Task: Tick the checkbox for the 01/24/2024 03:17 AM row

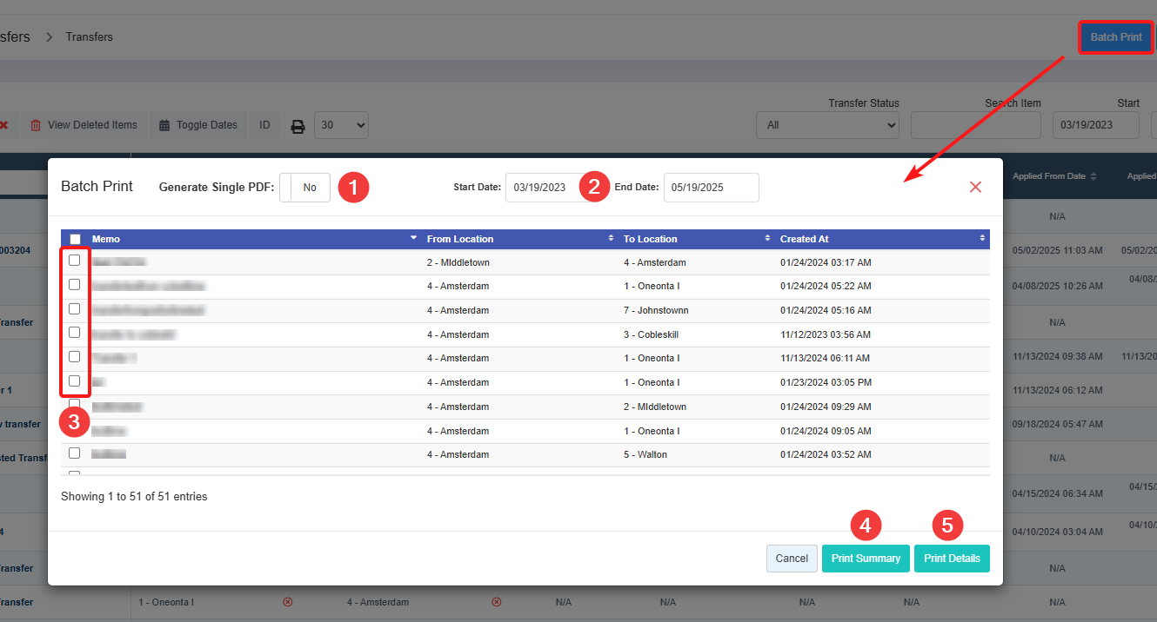Action: coord(75,261)
